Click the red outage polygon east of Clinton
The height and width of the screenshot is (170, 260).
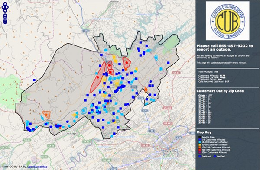(x=127, y=63)
